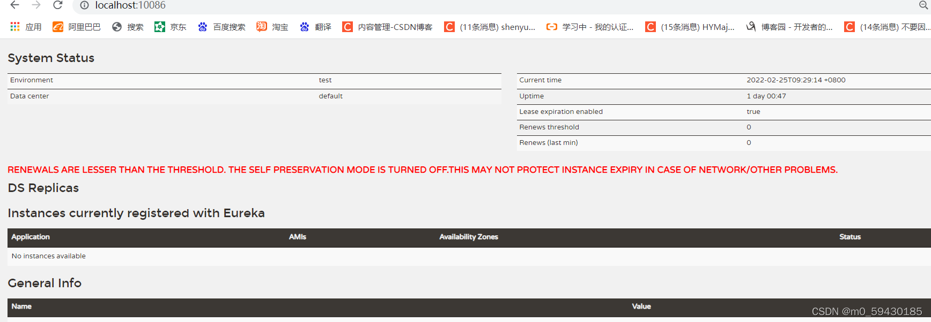Select the Renews (last min) value 0

749,143
